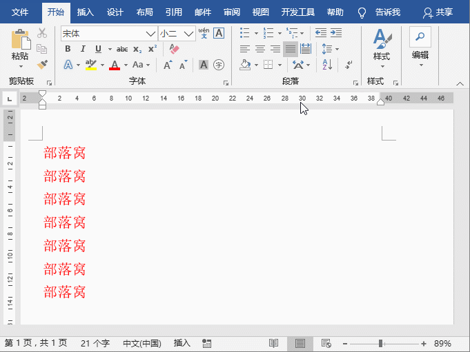This screenshot has height=352, width=470.
Task: Click the Cut scissors icon
Action: (x=42, y=33)
